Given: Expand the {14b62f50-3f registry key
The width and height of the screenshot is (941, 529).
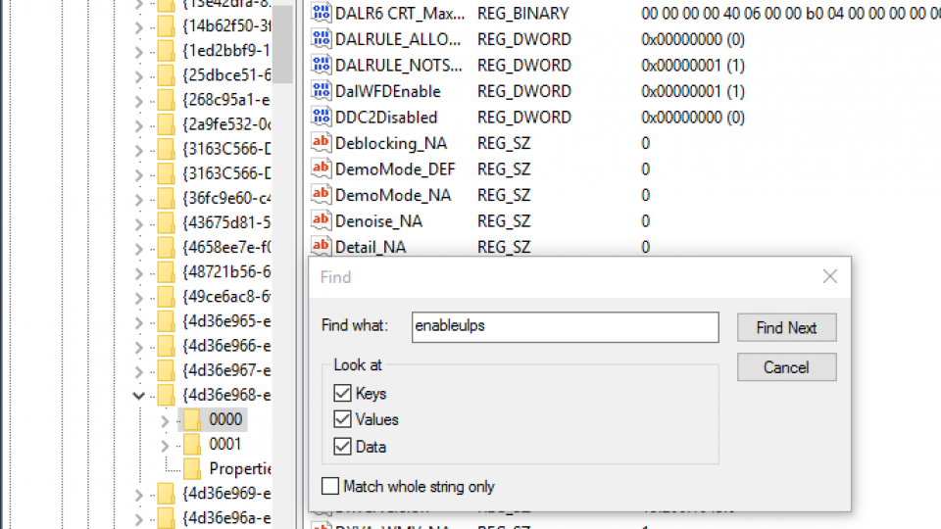Looking at the screenshot, I should [x=138, y=27].
